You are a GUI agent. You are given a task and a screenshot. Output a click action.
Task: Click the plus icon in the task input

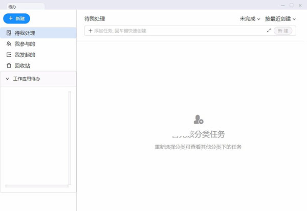tap(90, 31)
